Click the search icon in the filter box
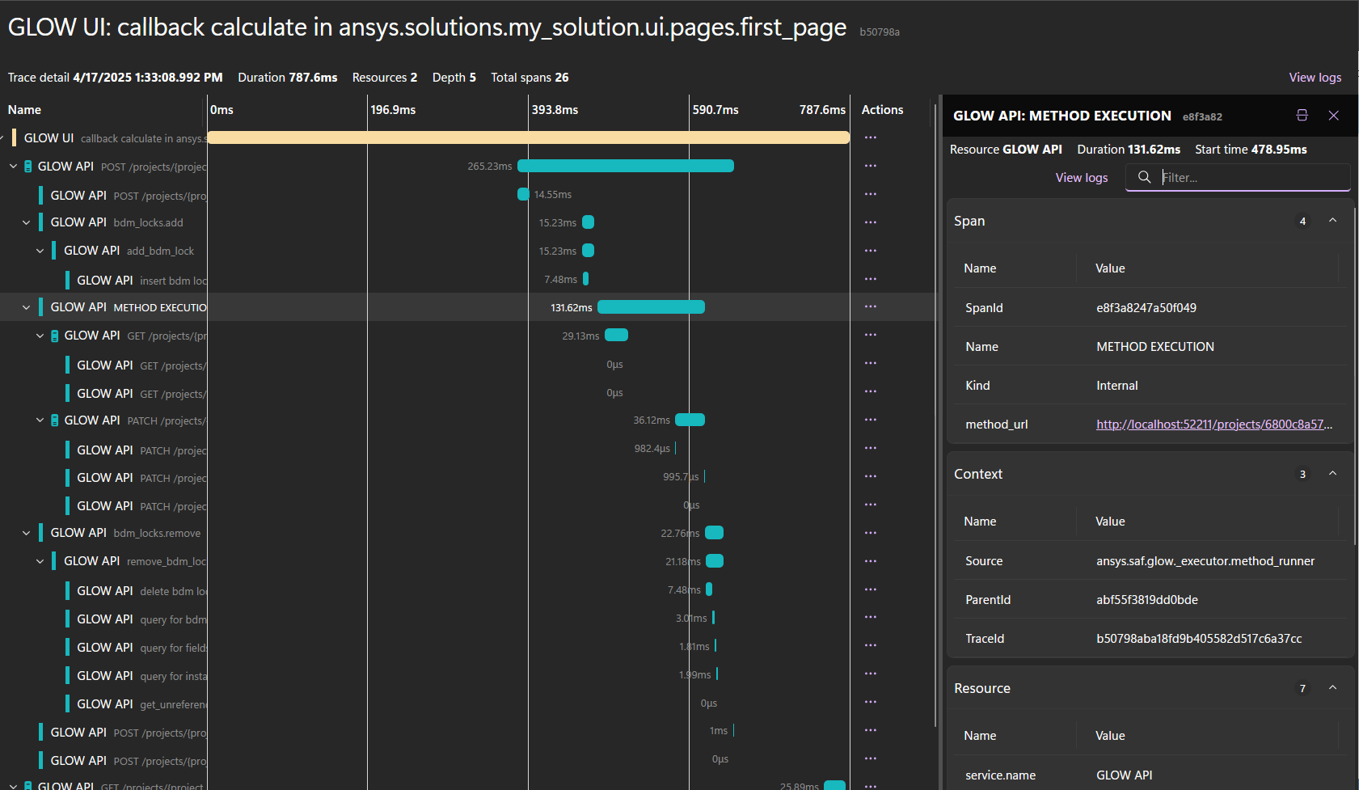Image resolution: width=1359 pixels, height=790 pixels. tap(1144, 177)
